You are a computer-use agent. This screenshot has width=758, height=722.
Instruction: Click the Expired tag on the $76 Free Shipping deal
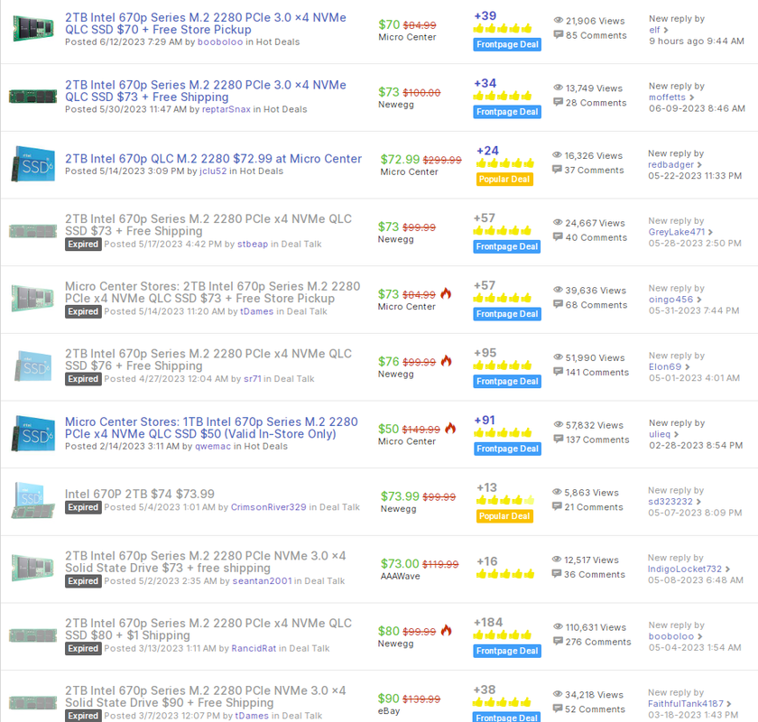tap(83, 379)
